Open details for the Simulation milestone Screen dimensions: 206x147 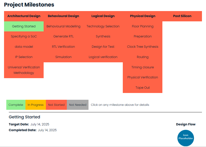(x=63, y=57)
